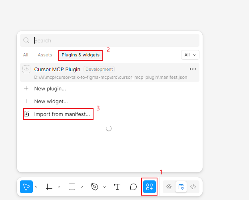Activate the Text tool
The width and height of the screenshot is (249, 200).
tap(117, 187)
